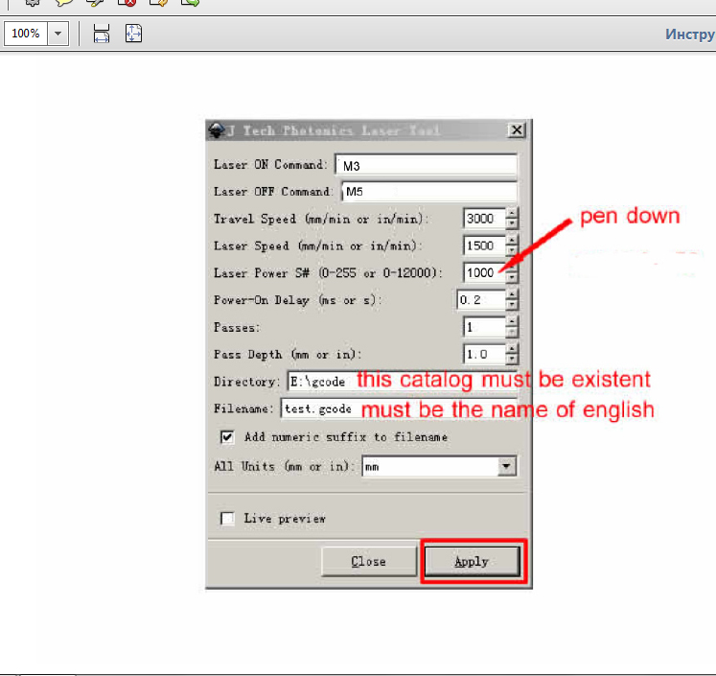
Task: Click the Directory field showing E:\gcode
Action: [x=402, y=381]
